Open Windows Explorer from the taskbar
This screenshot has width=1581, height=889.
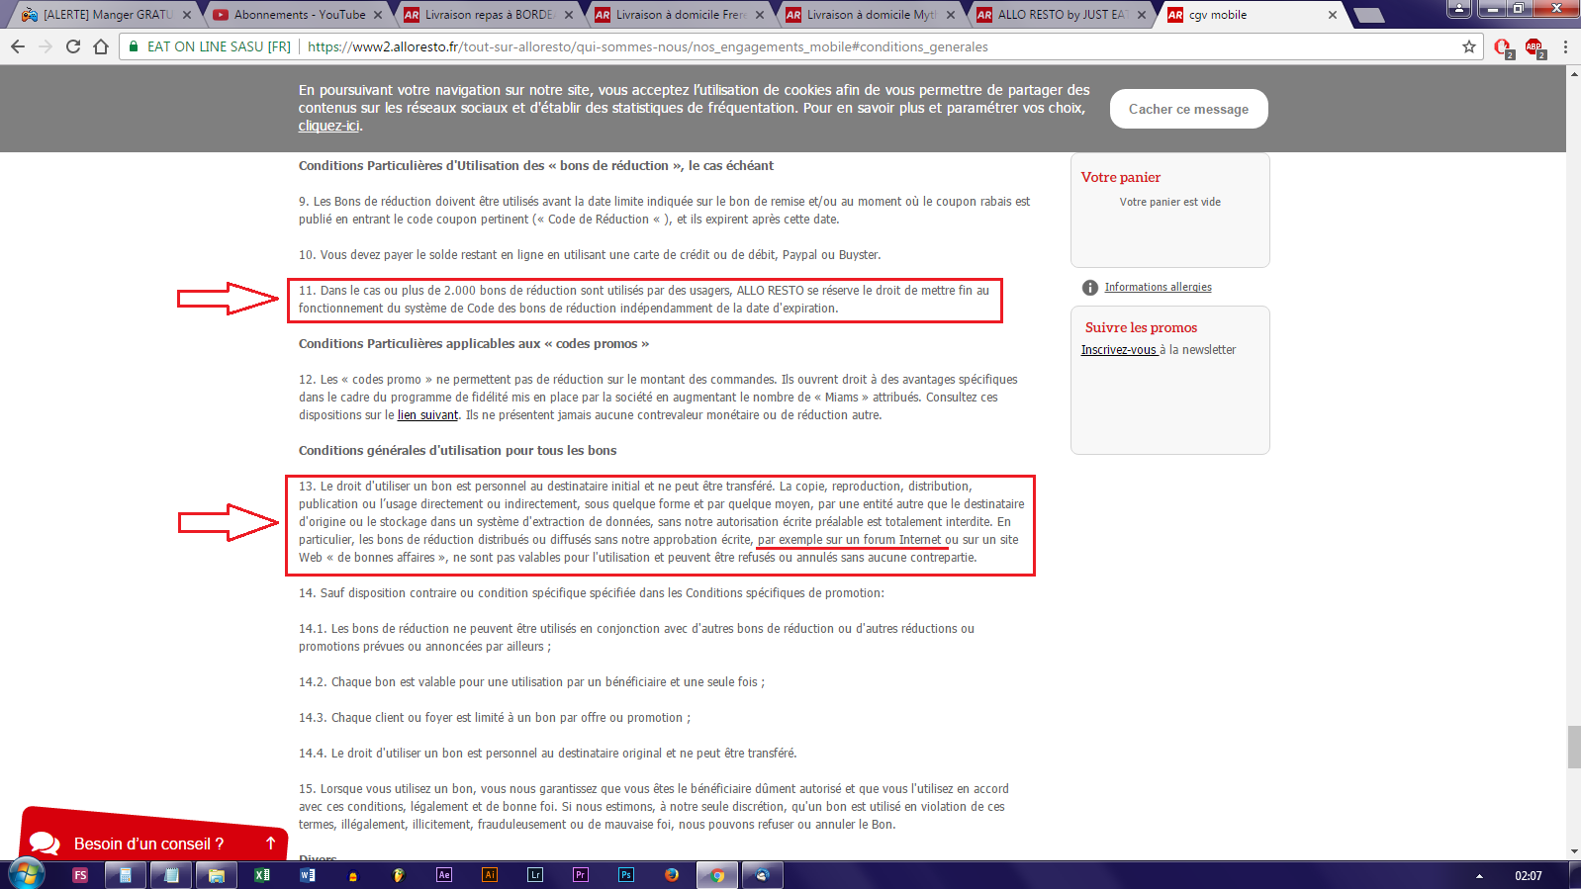[217, 875]
